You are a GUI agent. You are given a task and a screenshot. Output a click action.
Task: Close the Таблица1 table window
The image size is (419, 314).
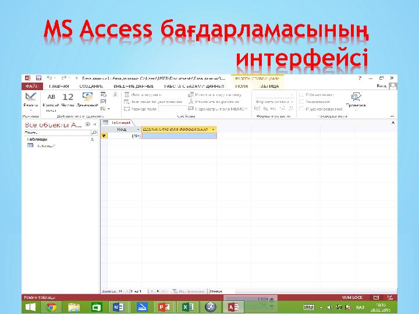(393, 123)
